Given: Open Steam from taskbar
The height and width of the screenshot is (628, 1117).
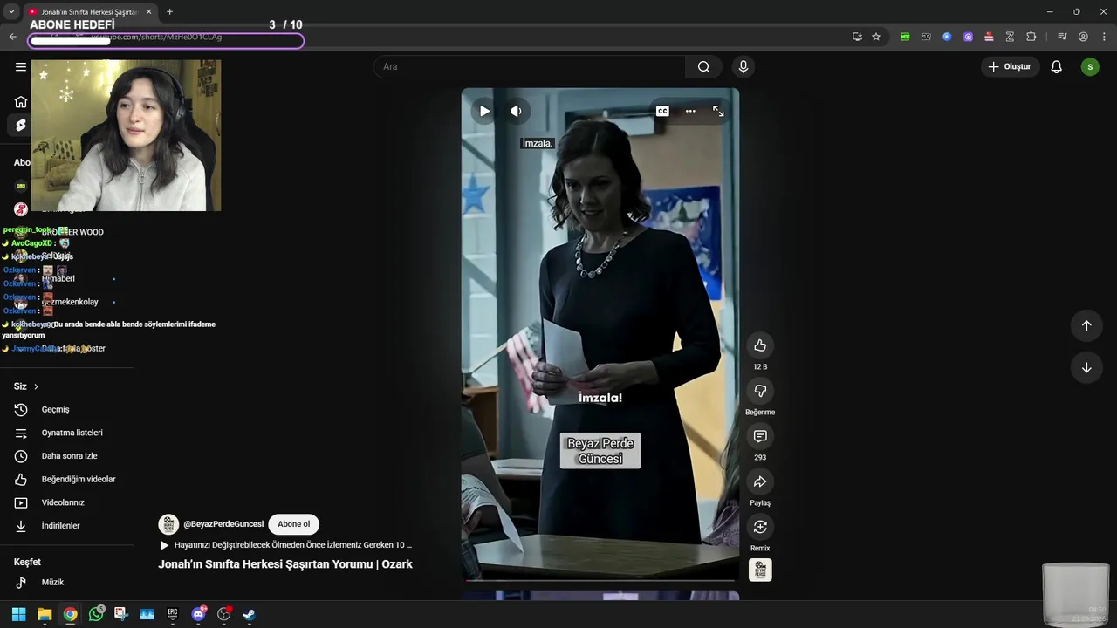Looking at the screenshot, I should tap(249, 614).
